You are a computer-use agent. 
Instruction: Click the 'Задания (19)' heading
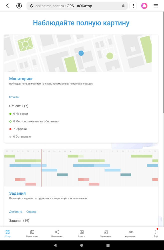pos(19,221)
